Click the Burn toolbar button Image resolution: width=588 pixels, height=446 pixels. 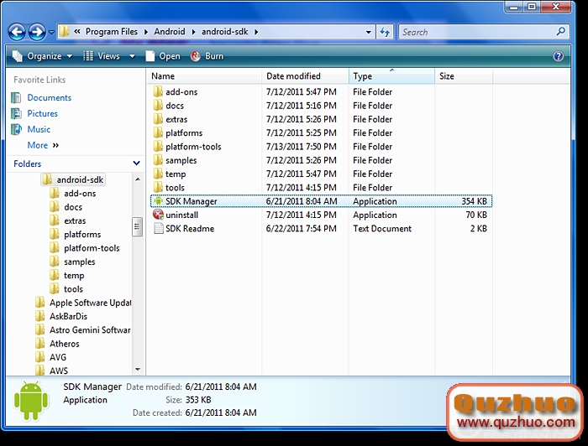[x=207, y=56]
